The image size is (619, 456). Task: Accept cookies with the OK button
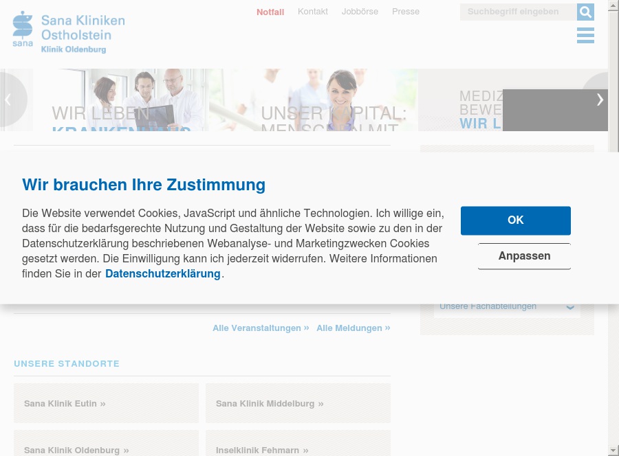(515, 220)
